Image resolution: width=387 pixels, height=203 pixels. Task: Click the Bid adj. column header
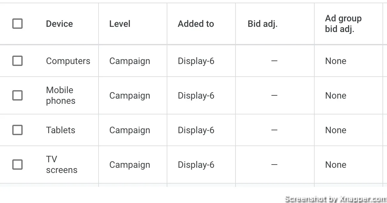[x=263, y=24]
